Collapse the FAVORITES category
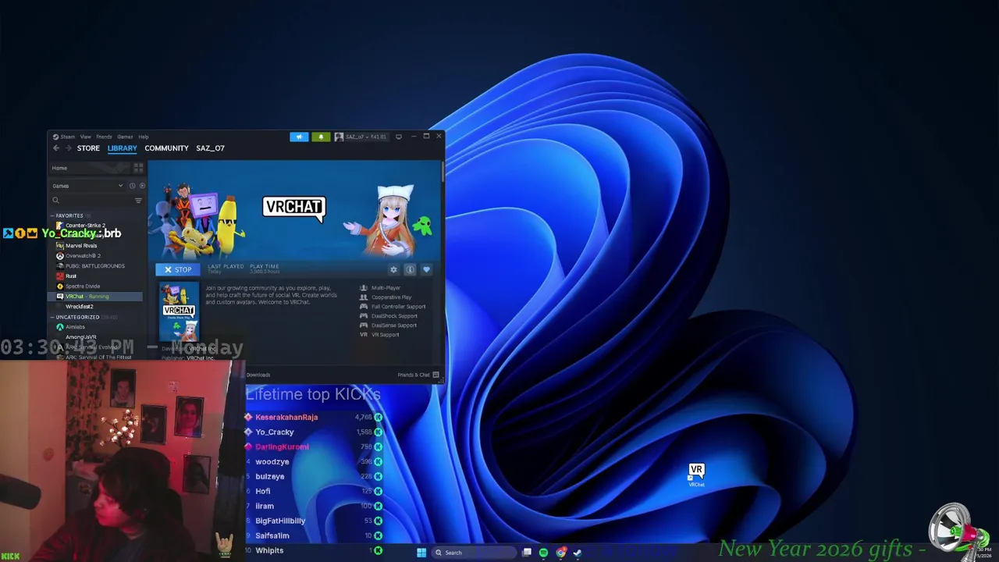This screenshot has width=999, height=562. pyautogui.click(x=69, y=215)
